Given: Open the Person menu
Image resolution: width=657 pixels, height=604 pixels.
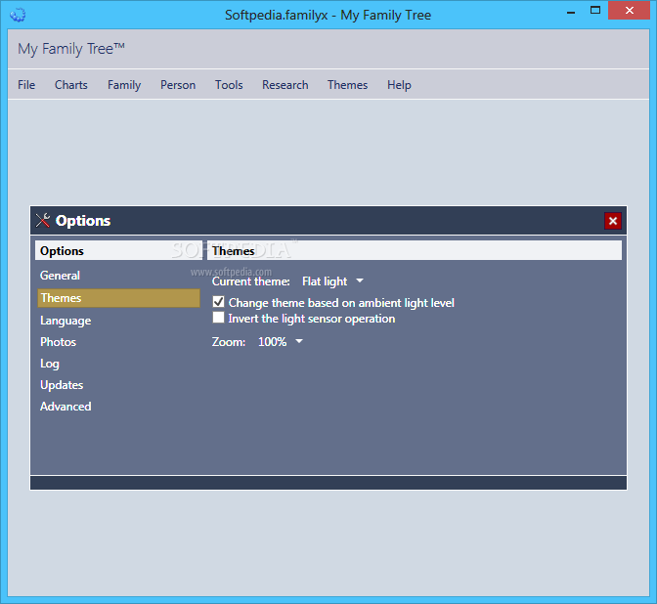Looking at the screenshot, I should (x=178, y=85).
